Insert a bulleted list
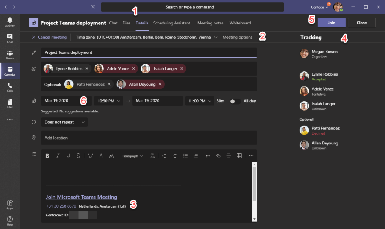This screenshot has width=385, height=229. tap(185, 156)
